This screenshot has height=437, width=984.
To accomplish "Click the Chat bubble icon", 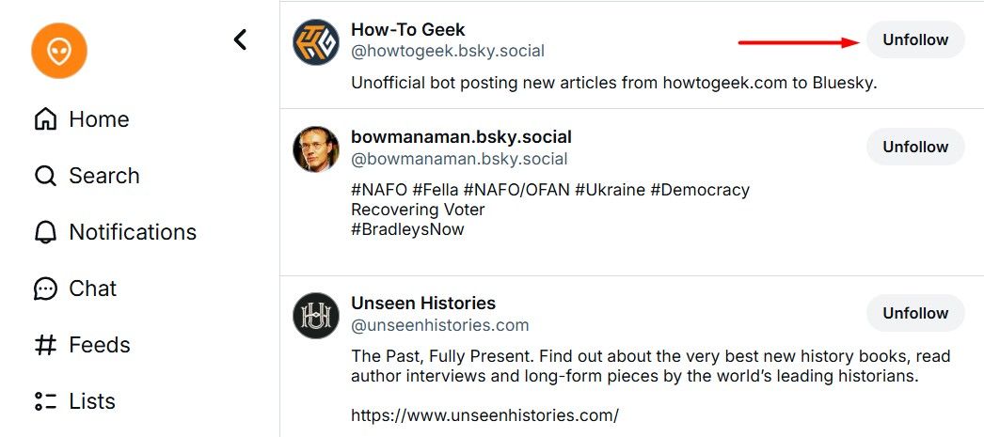I will [x=45, y=289].
